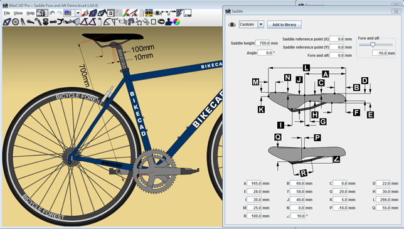
Task: Click dimension D field showing 22.0
Action: tap(383, 183)
